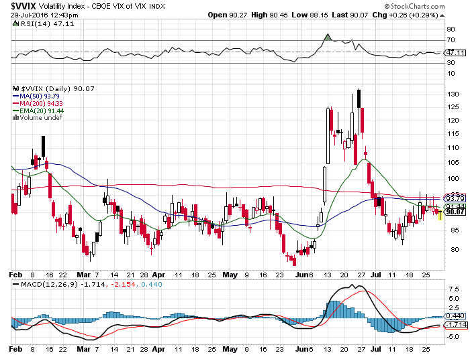Click the 93.79 blue price tag on right axis
The image size is (470, 355).
(x=456, y=198)
